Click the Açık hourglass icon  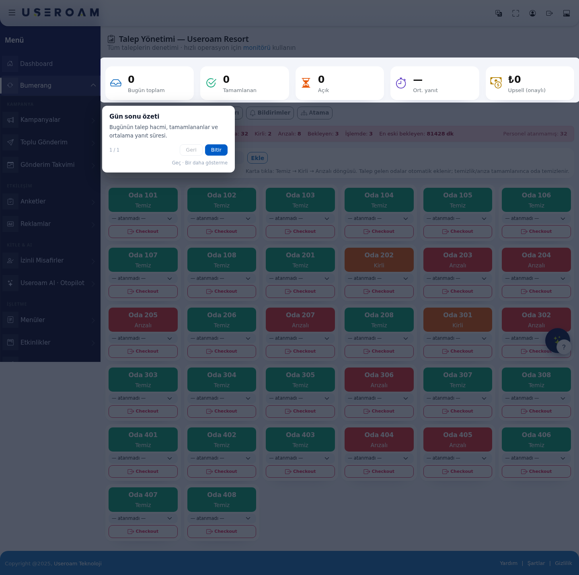tap(306, 83)
